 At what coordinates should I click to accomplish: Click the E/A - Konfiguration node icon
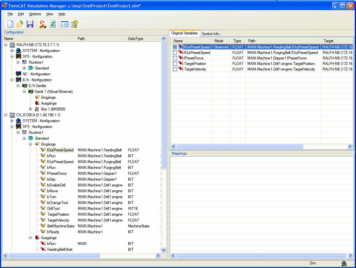(18, 80)
